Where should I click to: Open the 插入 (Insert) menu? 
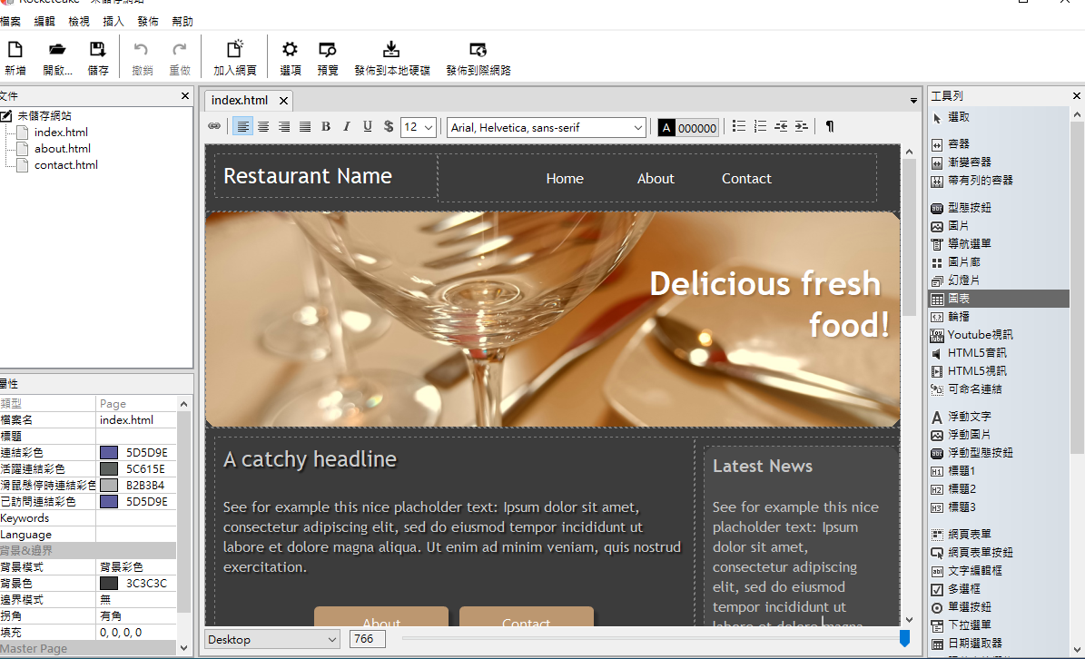tap(113, 21)
